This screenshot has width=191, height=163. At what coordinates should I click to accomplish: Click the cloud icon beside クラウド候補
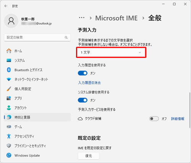80,119
